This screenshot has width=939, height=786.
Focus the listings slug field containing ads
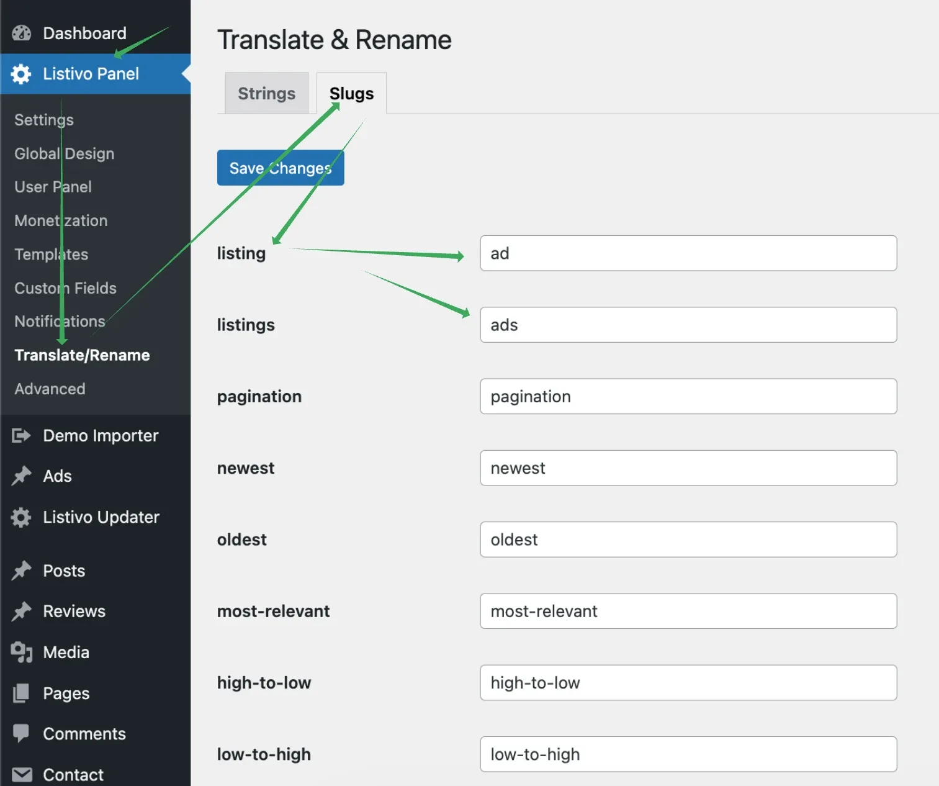click(688, 325)
